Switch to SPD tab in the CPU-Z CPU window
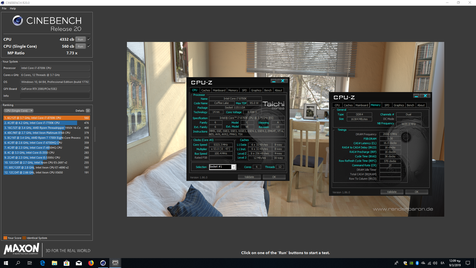The width and height of the screenshot is (476, 268). (x=244, y=90)
